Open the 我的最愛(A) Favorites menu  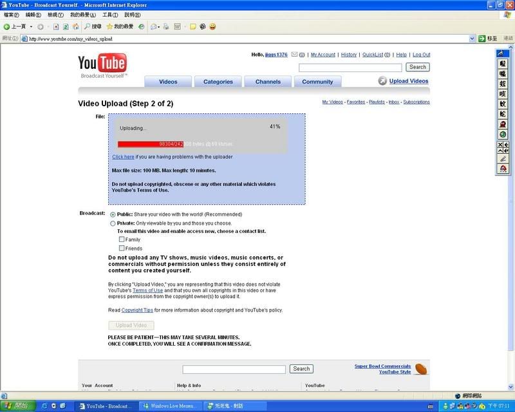click(83, 15)
